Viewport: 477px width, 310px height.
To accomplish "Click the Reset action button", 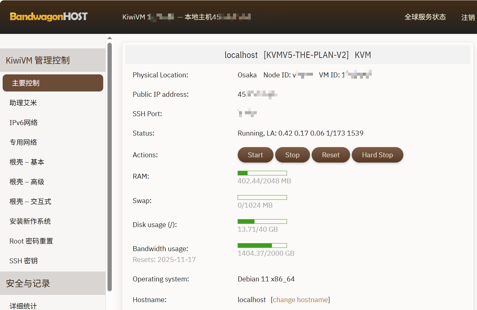I will (x=330, y=155).
